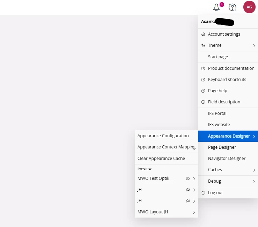Toggle preview visibility for MWO Test Optik
The width and height of the screenshot is (258, 227).
point(188,178)
